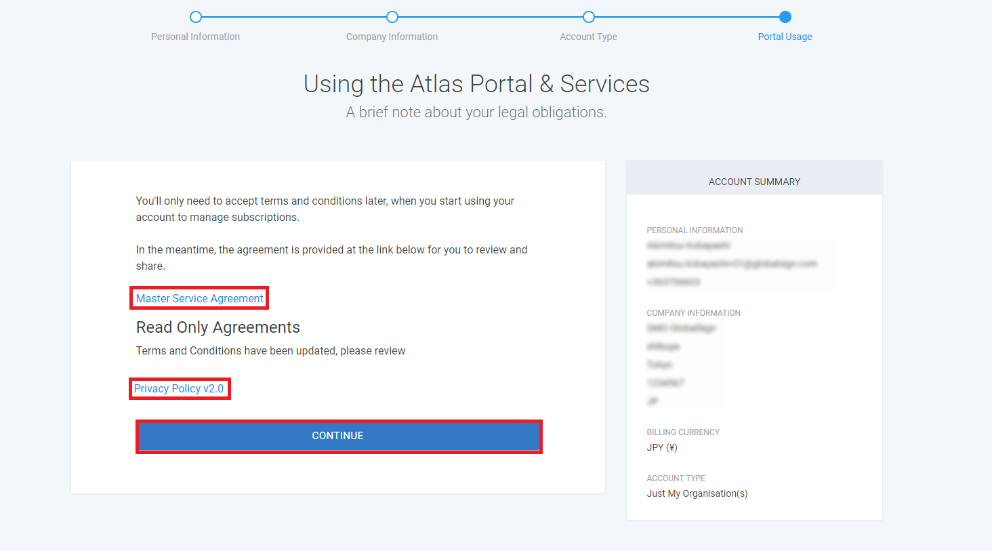Select the Just My Organisation(s) value
Screen dimensions: 992x551
coord(697,493)
